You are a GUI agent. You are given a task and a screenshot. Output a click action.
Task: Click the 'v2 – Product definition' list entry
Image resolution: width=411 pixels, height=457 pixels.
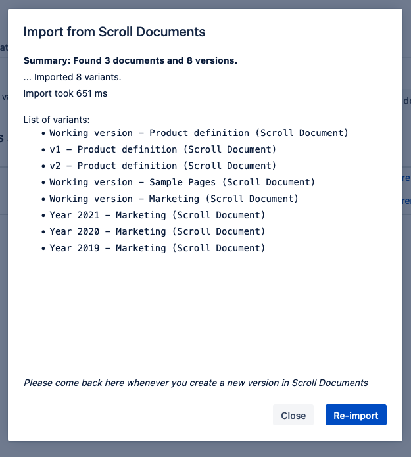click(162, 166)
